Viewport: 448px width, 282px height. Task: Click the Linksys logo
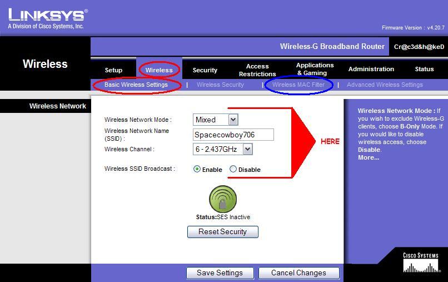coord(48,18)
